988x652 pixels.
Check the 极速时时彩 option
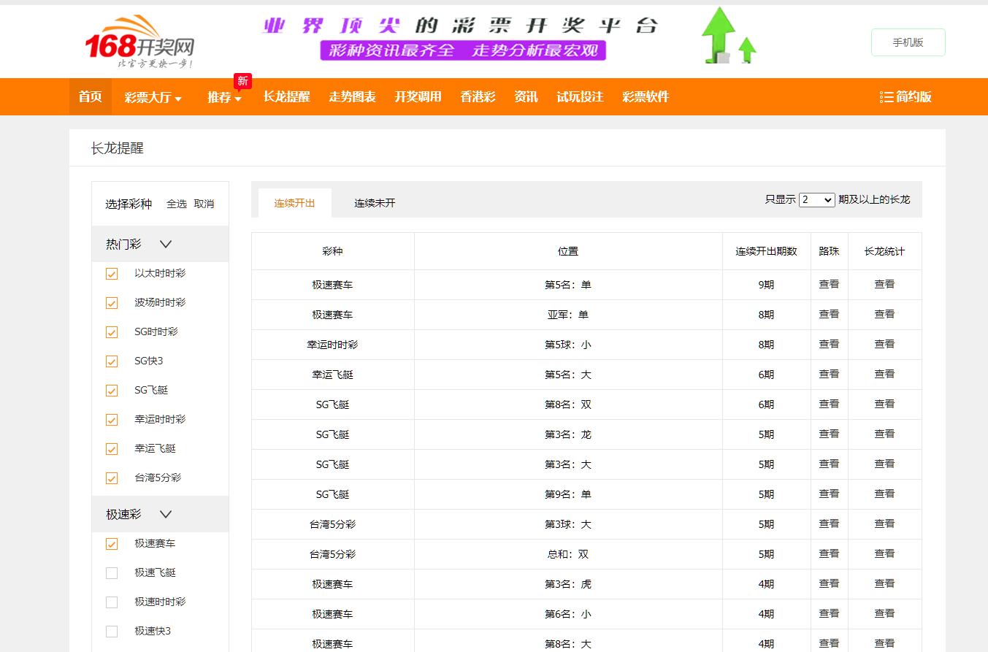(111, 602)
